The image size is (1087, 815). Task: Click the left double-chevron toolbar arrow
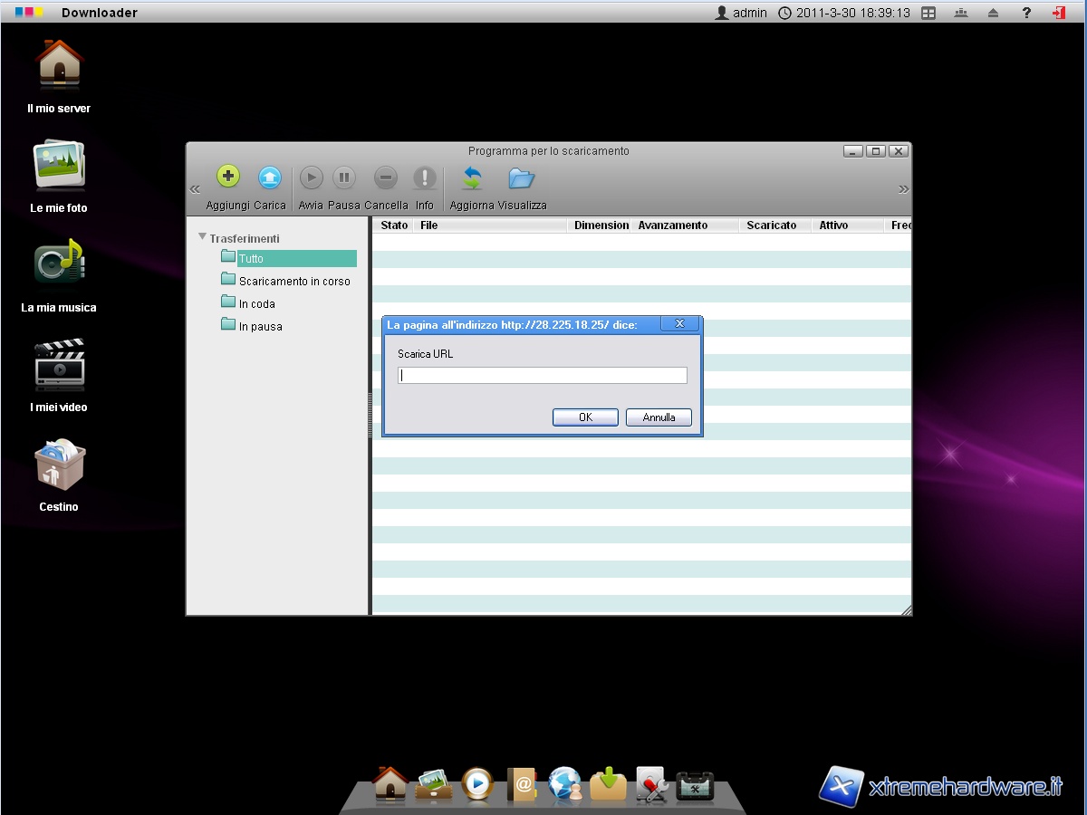[x=195, y=189]
